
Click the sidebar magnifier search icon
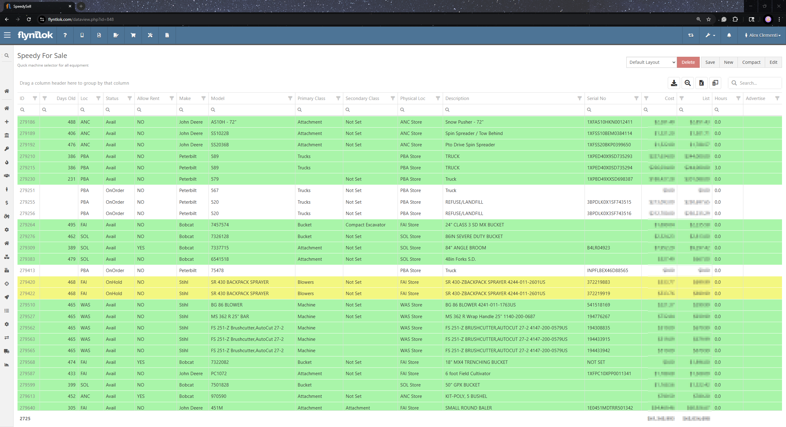coord(6,56)
